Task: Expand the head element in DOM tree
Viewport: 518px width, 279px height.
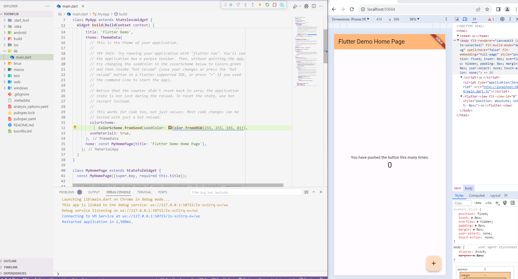Action: [x=458, y=36]
